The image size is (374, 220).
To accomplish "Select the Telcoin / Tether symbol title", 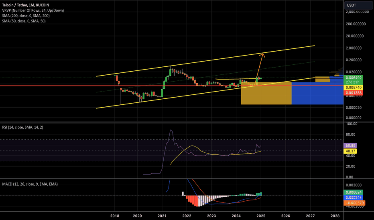I will coord(26,5).
